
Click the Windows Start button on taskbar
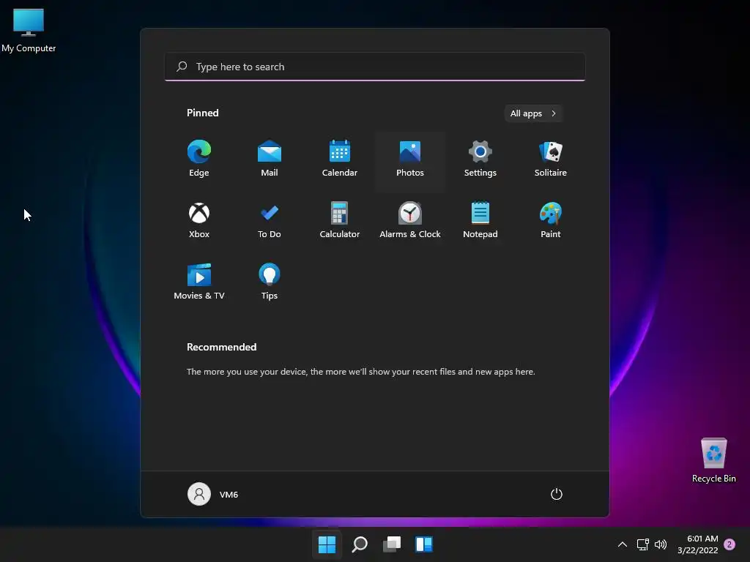pos(327,544)
